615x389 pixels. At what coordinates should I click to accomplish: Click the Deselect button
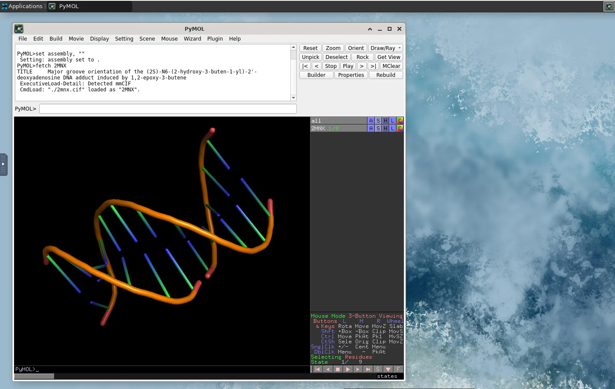pos(337,57)
